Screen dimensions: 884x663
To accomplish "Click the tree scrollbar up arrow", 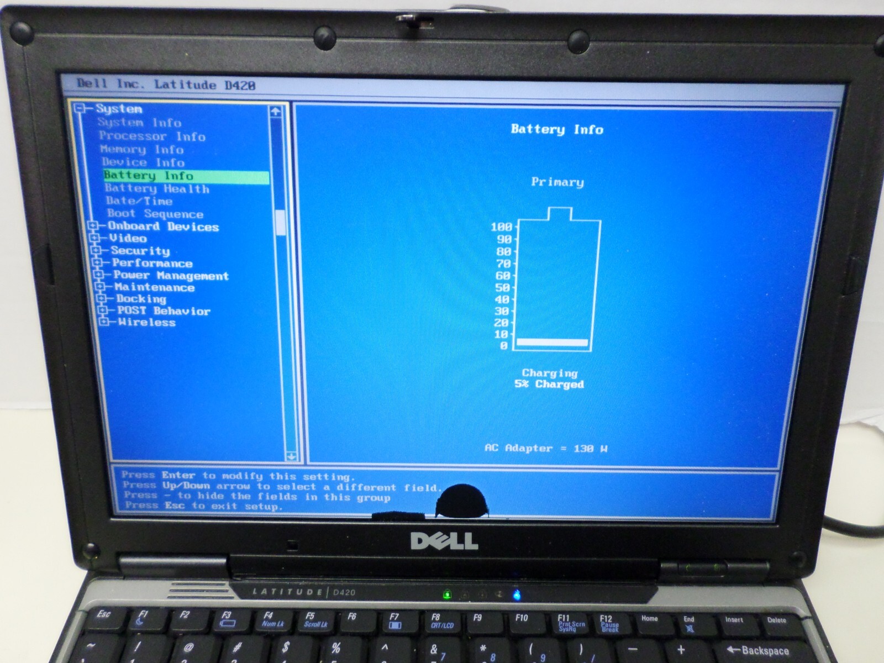I will pos(276,111).
